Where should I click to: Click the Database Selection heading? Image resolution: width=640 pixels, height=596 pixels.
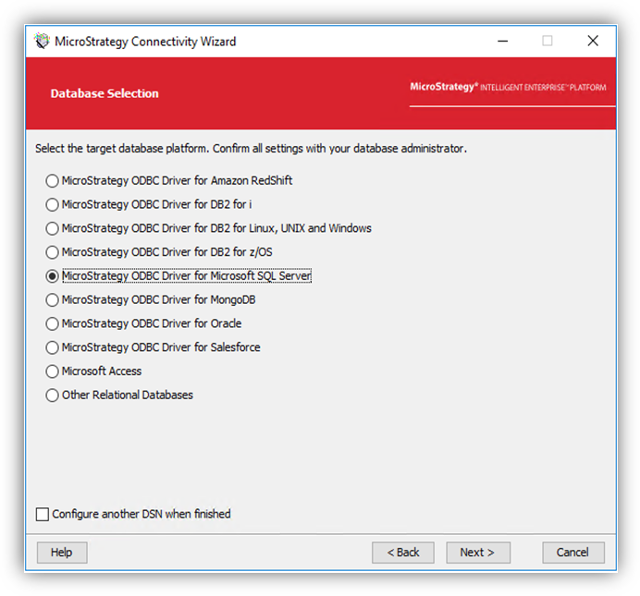pyautogui.click(x=105, y=93)
